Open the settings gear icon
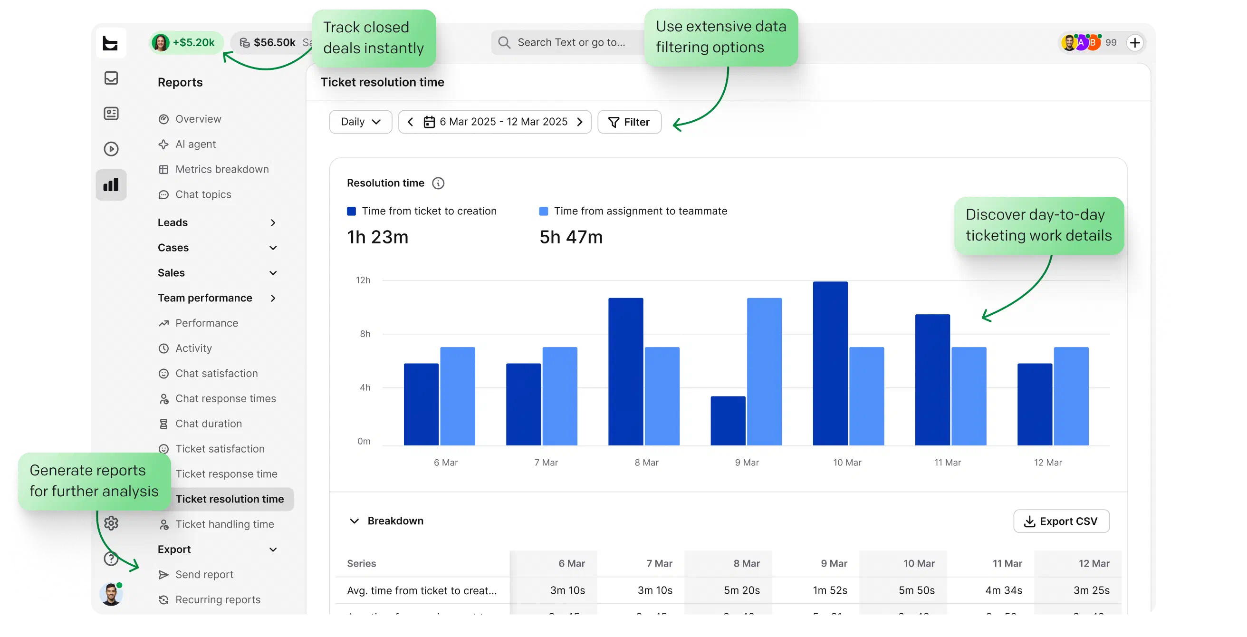Viewport: 1247px width, 637px height. (111, 523)
